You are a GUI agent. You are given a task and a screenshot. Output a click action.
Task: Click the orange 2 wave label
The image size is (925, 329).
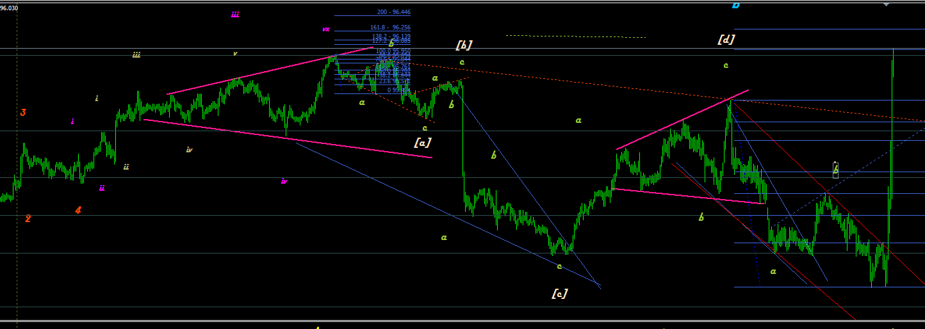coord(28,219)
